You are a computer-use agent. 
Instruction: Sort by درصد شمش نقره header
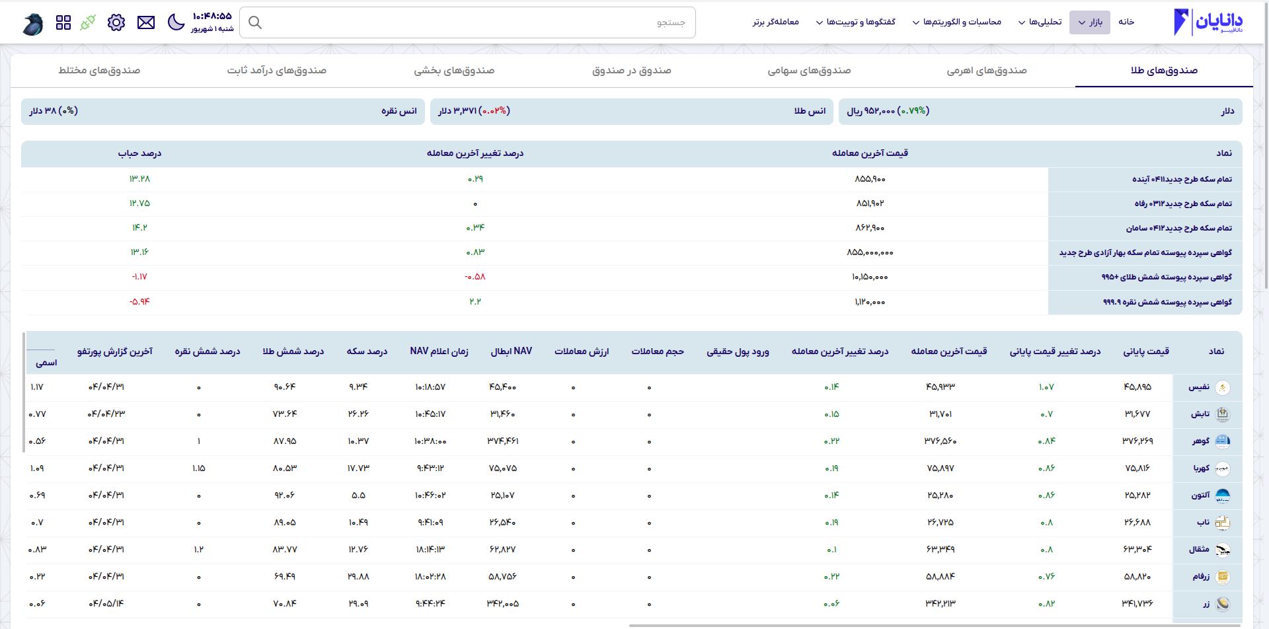coord(207,351)
